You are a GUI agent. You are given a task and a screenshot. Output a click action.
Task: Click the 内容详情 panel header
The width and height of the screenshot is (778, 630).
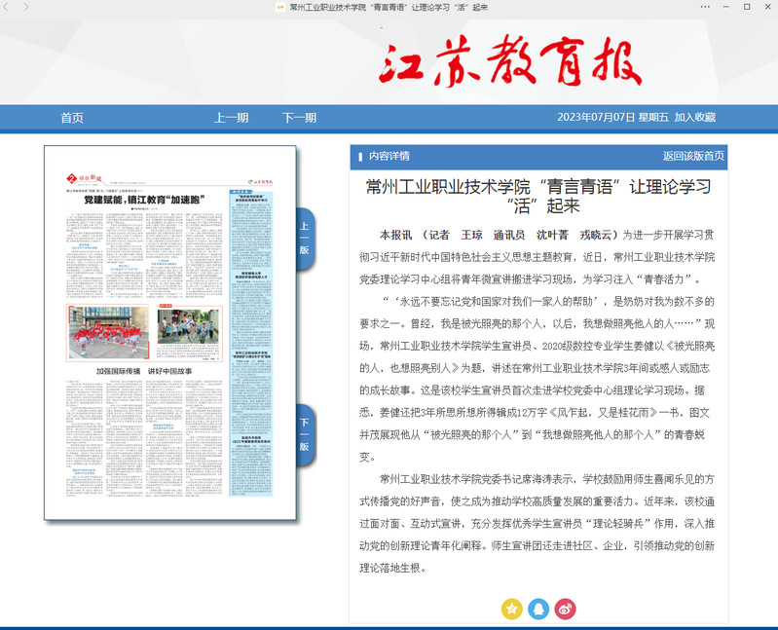pos(389,156)
